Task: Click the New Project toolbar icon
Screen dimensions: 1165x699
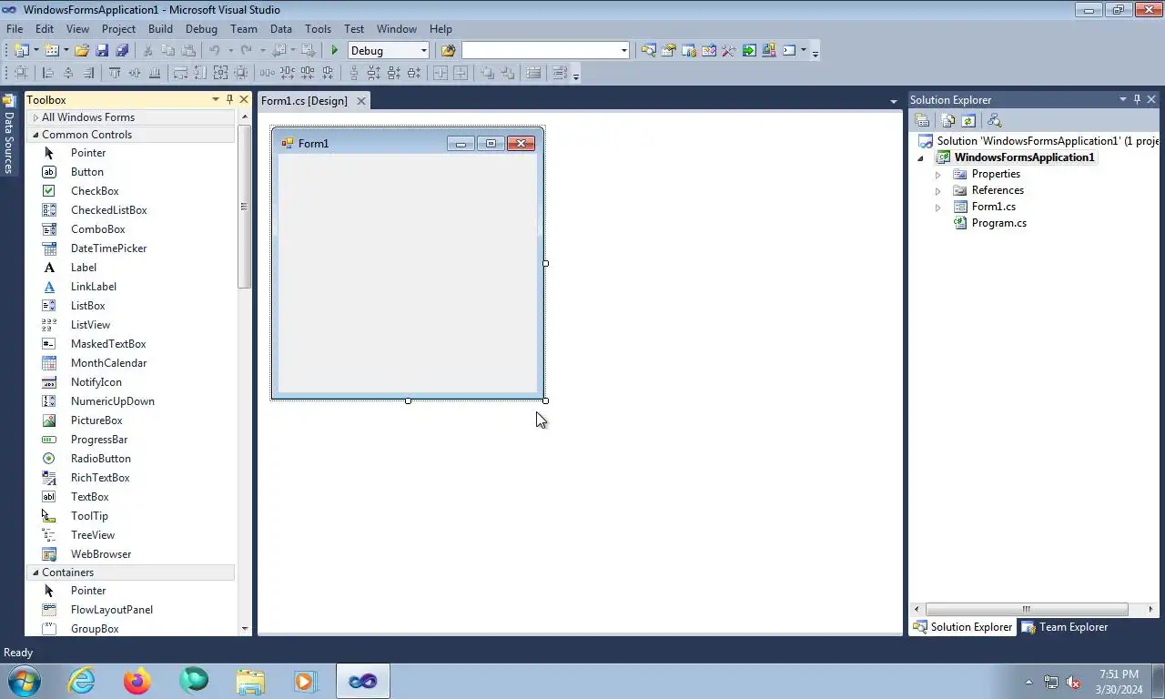Action: (20, 50)
